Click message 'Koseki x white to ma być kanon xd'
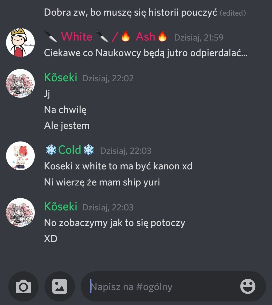 coord(118,166)
